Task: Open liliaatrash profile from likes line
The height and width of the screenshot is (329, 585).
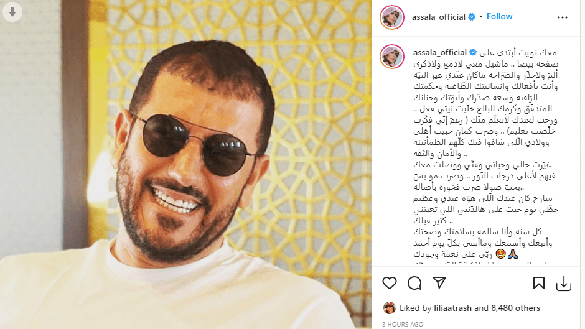Action: pos(452,308)
